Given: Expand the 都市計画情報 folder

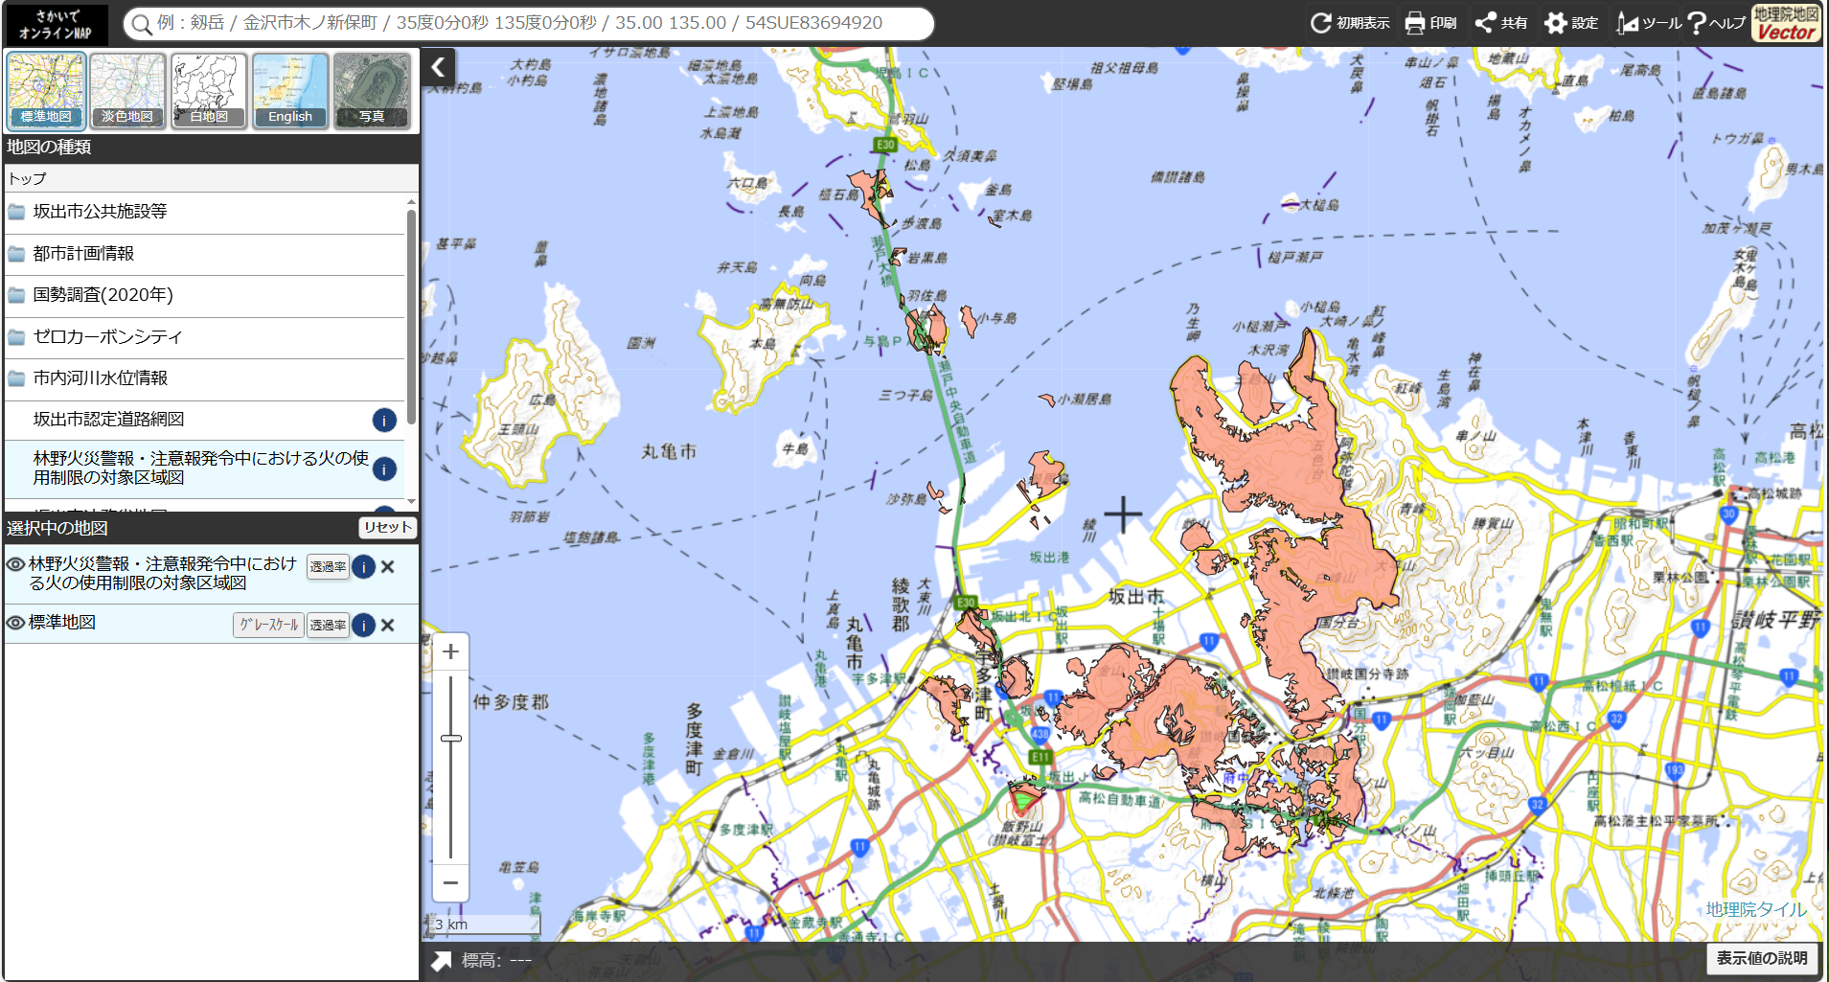Looking at the screenshot, I should (x=83, y=254).
